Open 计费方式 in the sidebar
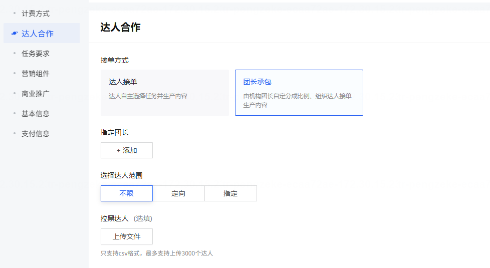 (35, 14)
